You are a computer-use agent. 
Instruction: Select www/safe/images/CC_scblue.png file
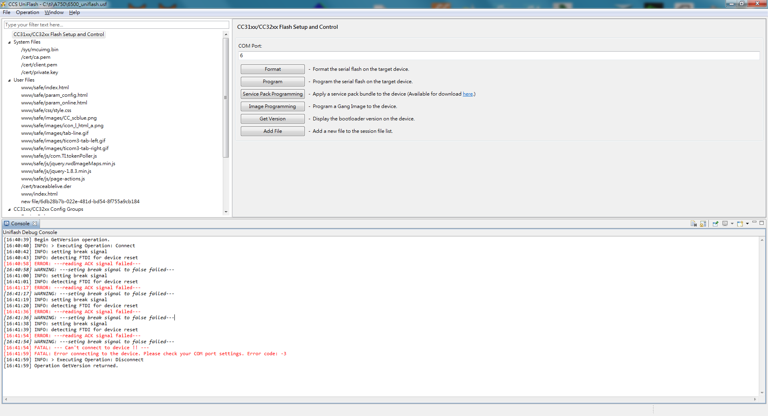(59, 118)
